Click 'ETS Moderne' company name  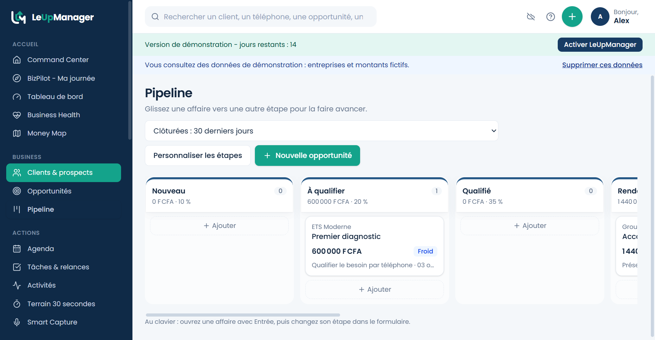click(x=331, y=227)
